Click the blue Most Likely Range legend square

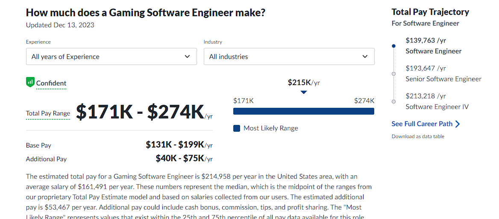pos(236,128)
